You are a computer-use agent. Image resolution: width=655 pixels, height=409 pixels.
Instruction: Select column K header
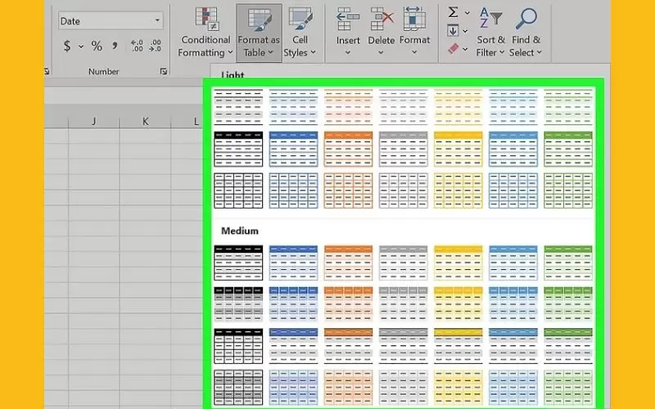(x=146, y=121)
